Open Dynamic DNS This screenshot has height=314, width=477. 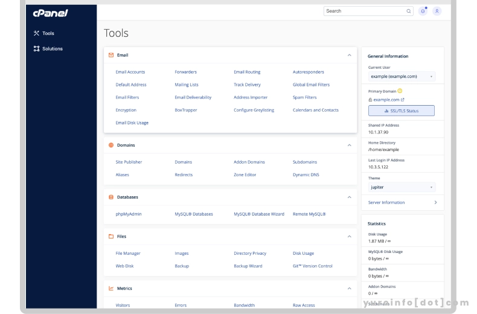[x=306, y=175]
